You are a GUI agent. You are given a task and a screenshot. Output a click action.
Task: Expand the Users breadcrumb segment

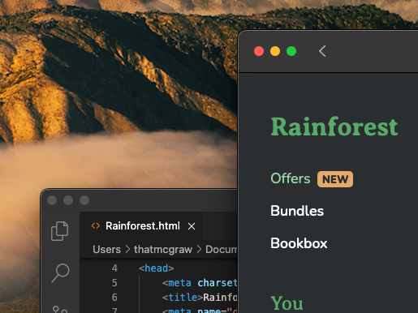coord(106,250)
